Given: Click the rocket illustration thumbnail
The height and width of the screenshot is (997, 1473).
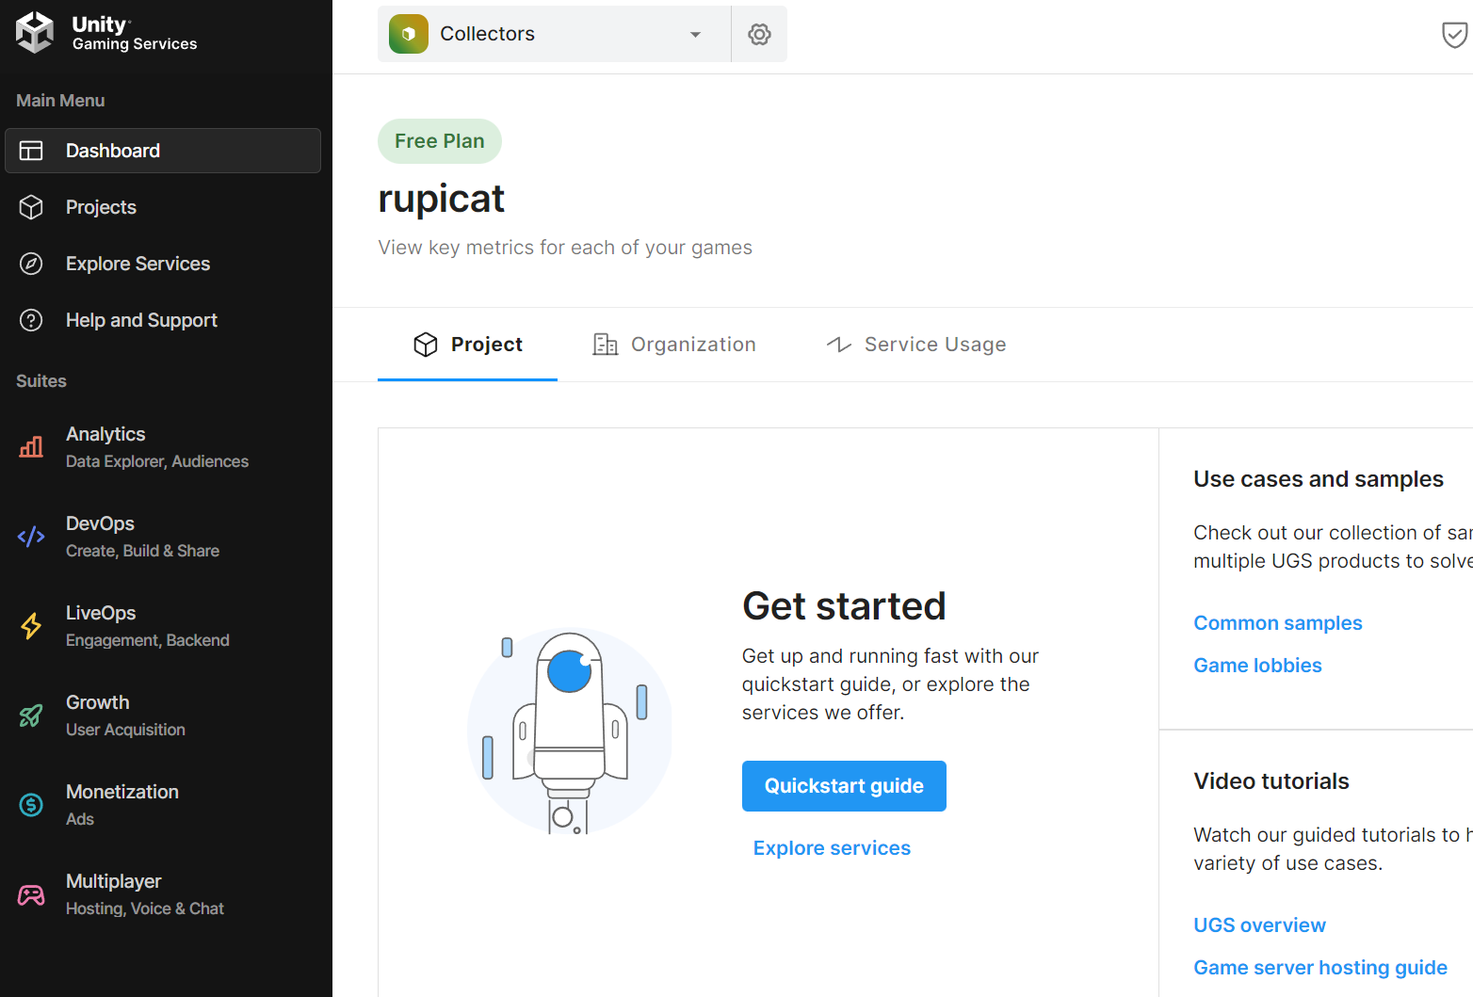Looking at the screenshot, I should click(569, 731).
